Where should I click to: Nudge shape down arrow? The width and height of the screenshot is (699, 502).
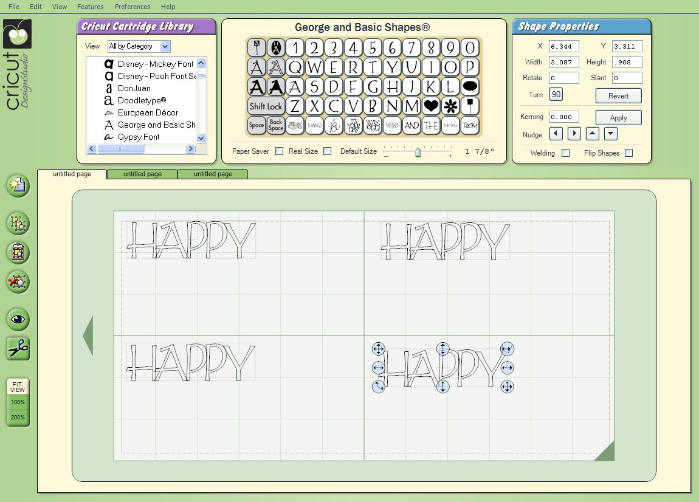pyautogui.click(x=611, y=133)
